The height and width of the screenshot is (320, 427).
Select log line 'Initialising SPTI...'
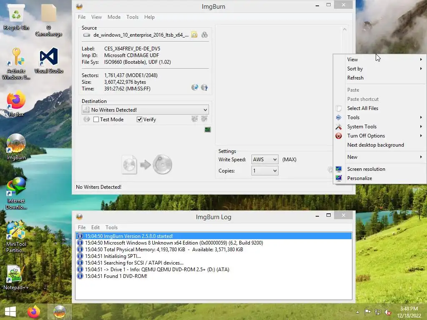click(x=213, y=256)
